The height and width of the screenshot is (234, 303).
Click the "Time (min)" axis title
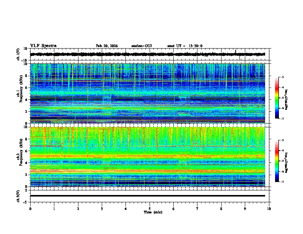pos(153,212)
